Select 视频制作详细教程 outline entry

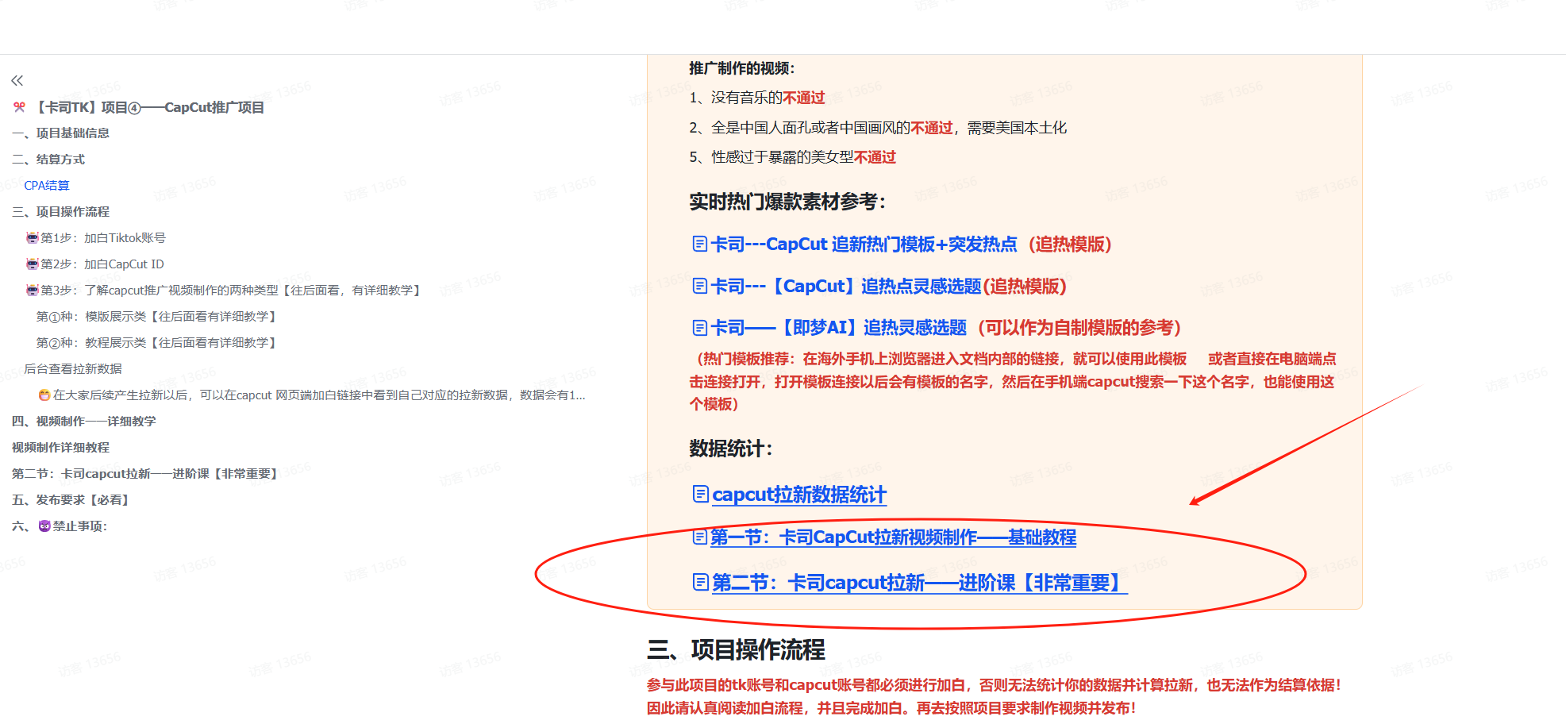60,448
